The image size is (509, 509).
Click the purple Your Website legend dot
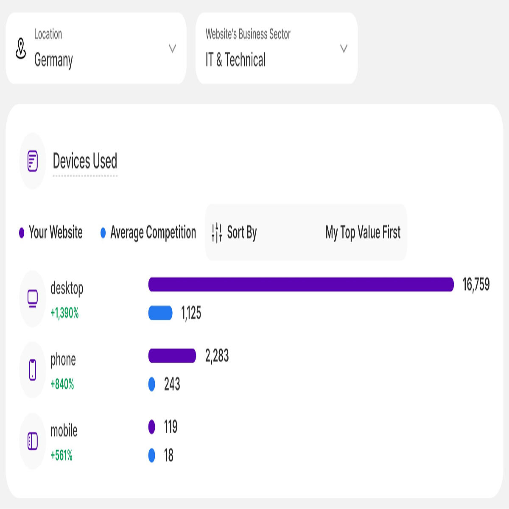click(22, 233)
